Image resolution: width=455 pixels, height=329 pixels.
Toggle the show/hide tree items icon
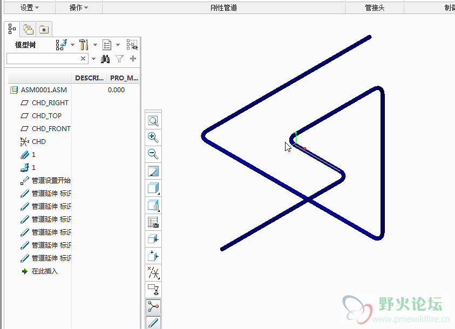132,45
